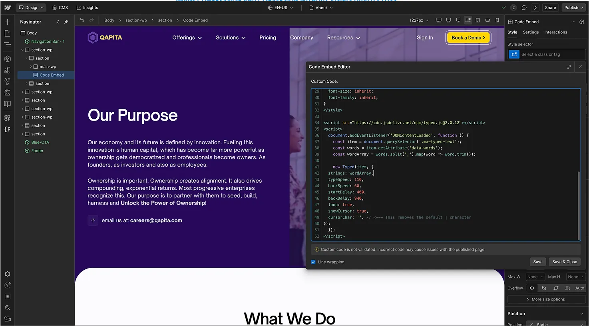589x326 pixels.
Task: Select the Style tab
Action: [512, 32]
